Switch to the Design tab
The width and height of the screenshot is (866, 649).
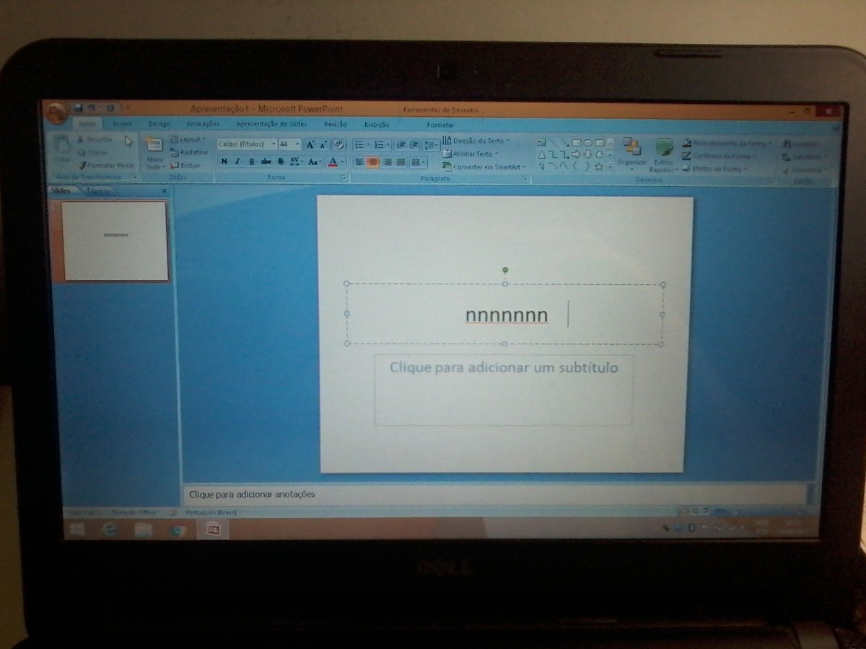coord(159,124)
